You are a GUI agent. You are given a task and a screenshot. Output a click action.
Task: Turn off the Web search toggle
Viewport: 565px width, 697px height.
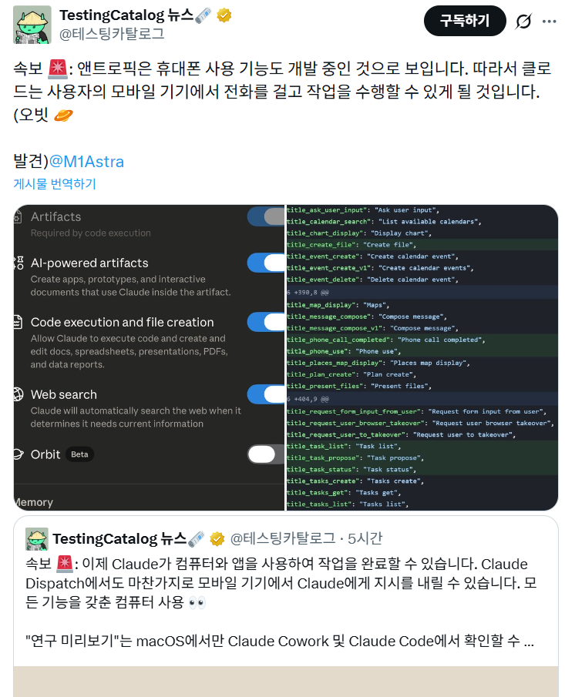click(x=266, y=394)
